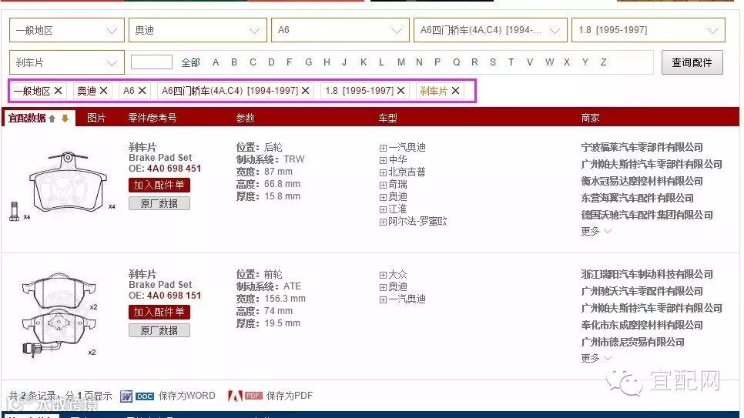The width and height of the screenshot is (744, 418).
Task: Click OE number 4A0 698 451
Action: [x=174, y=169]
